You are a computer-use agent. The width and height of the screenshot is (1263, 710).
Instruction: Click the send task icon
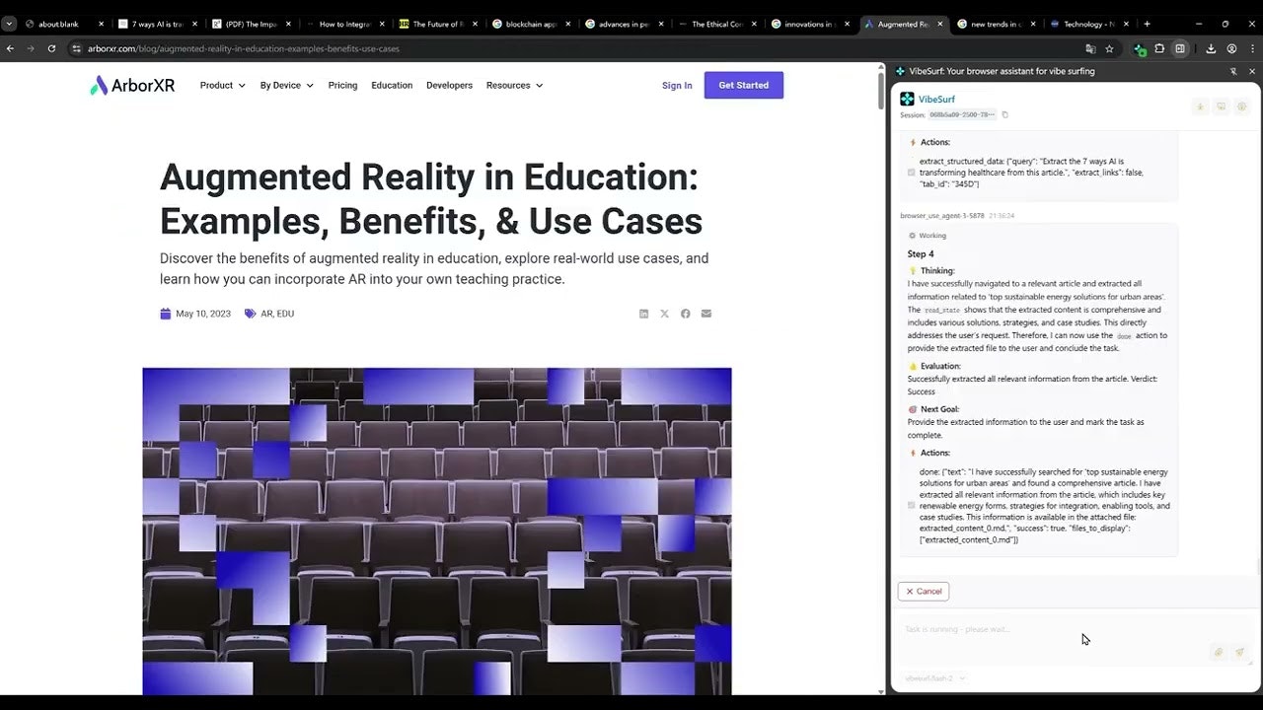[x=1240, y=652]
